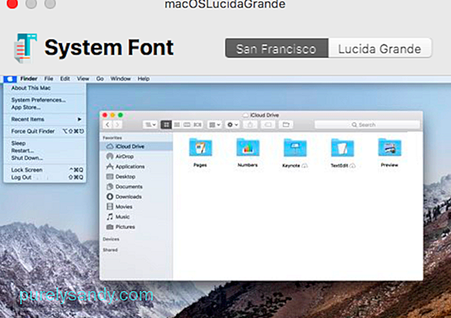
Task: Click the Shared sidebar heading
Action: (x=110, y=250)
